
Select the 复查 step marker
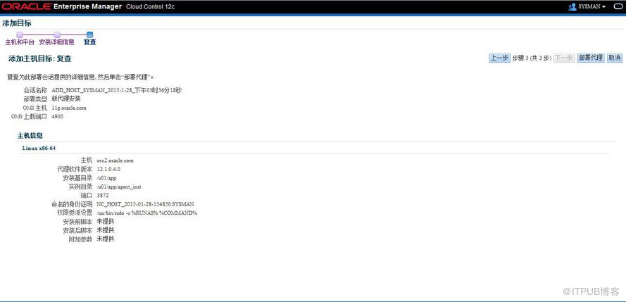[x=90, y=35]
